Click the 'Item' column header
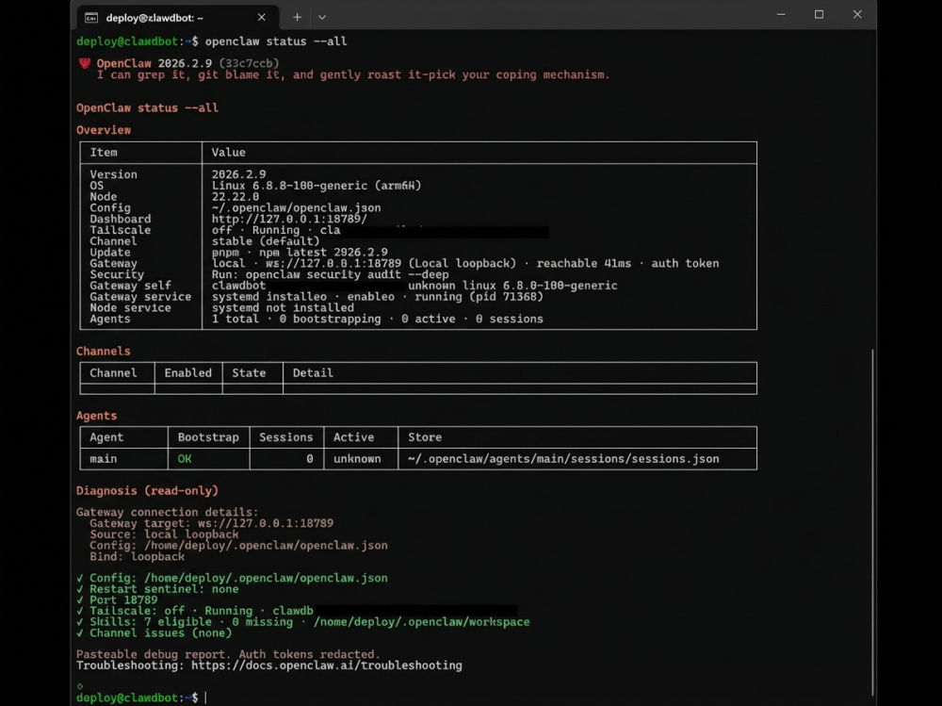Screen dimensions: 942x706 point(104,152)
